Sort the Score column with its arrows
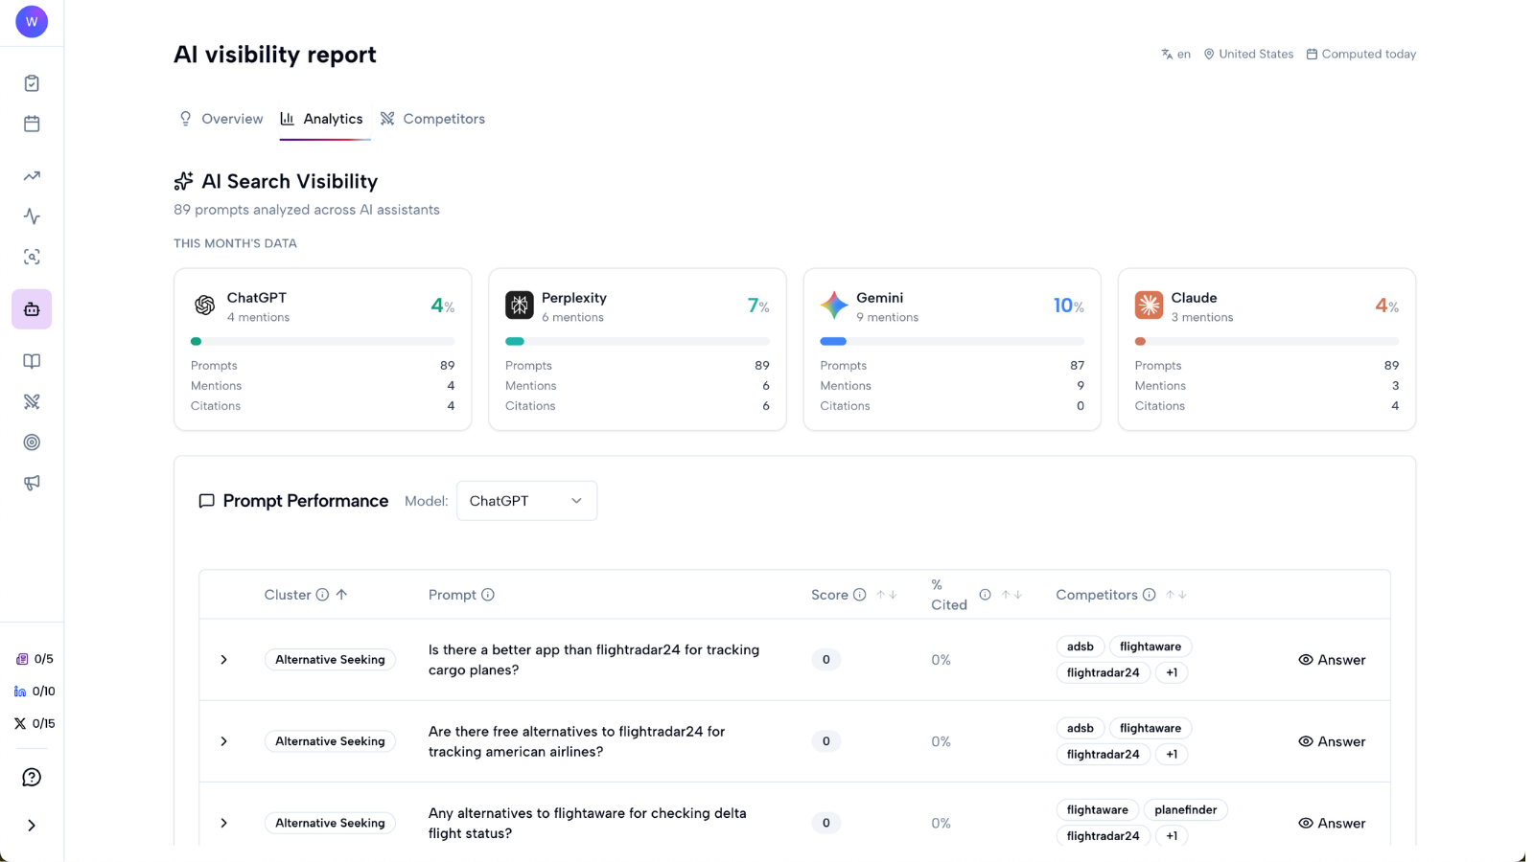Image resolution: width=1534 pixels, height=862 pixels. (887, 595)
